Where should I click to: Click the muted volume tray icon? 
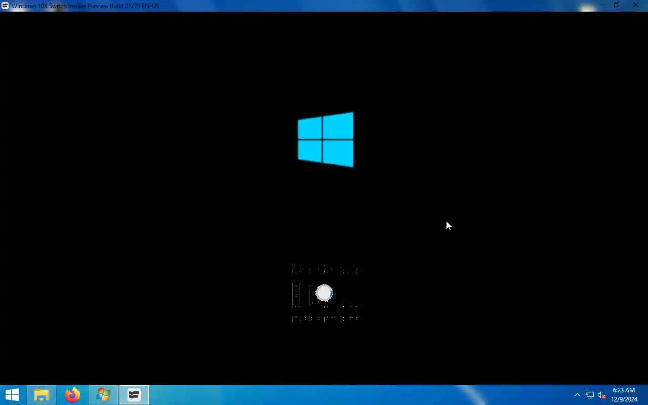[602, 395]
